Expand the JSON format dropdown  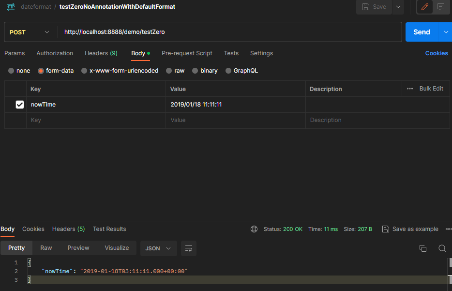click(x=158, y=248)
